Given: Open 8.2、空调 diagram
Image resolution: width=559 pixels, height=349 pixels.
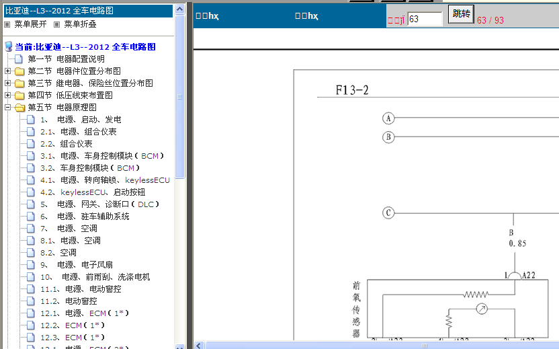Looking at the screenshot, I should 58,253.
